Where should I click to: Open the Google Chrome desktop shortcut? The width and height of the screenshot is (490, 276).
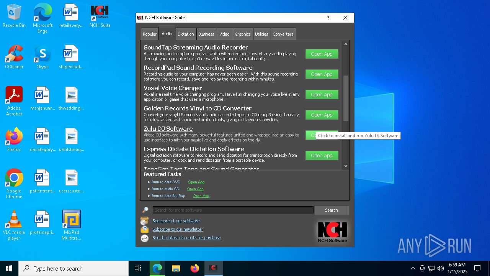[14, 184]
